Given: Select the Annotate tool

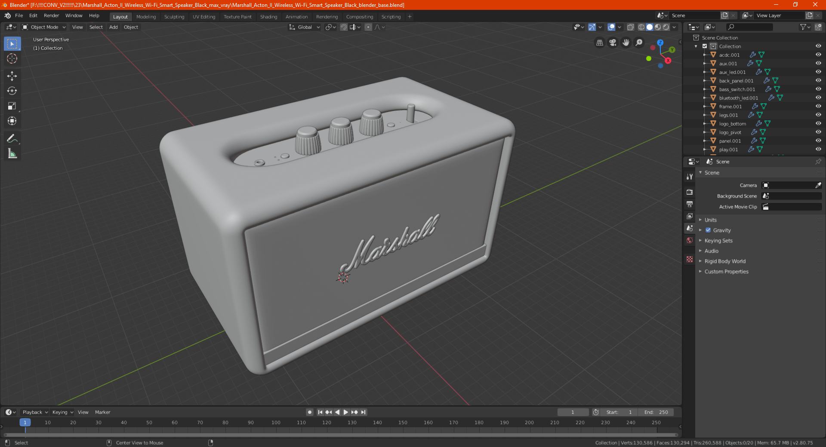Looking at the screenshot, I should [12, 138].
